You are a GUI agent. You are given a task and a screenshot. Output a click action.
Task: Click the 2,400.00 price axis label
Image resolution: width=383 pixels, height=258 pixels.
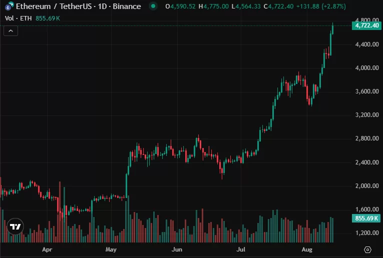[x=367, y=162]
